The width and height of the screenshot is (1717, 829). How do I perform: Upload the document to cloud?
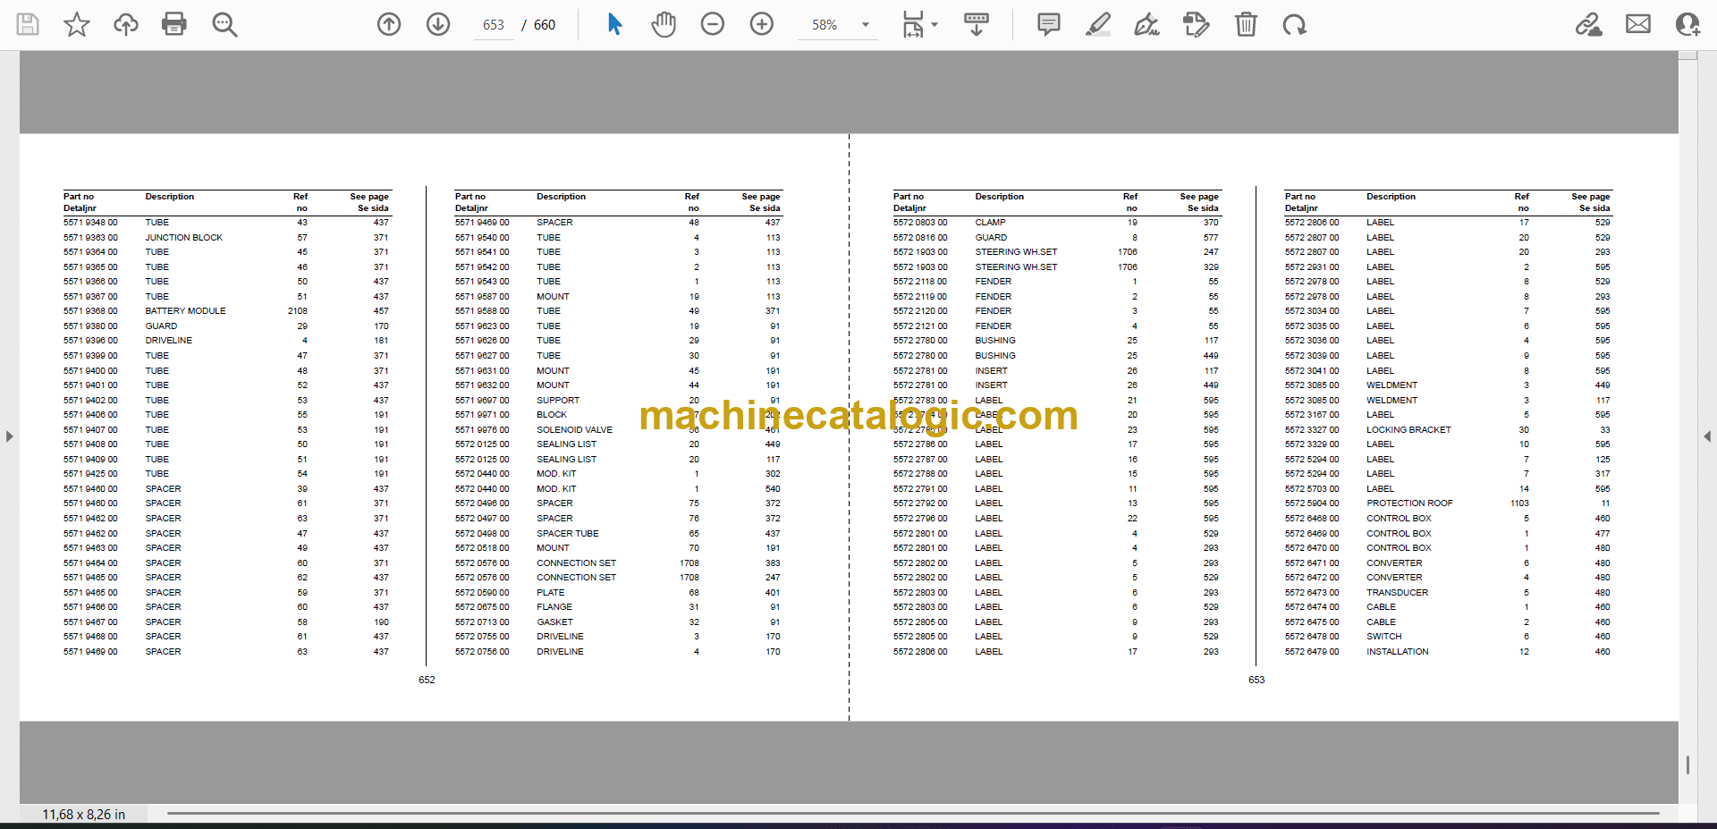[126, 24]
